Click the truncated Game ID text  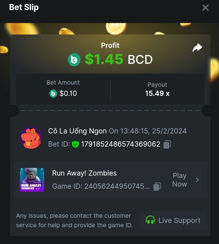point(101,186)
